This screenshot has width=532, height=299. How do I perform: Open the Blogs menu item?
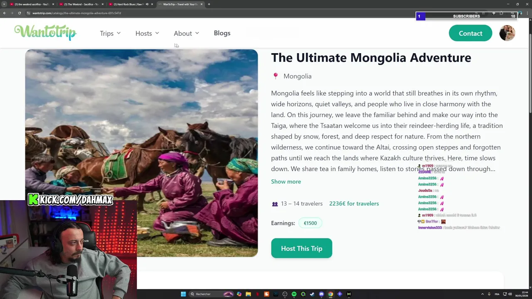[222, 33]
